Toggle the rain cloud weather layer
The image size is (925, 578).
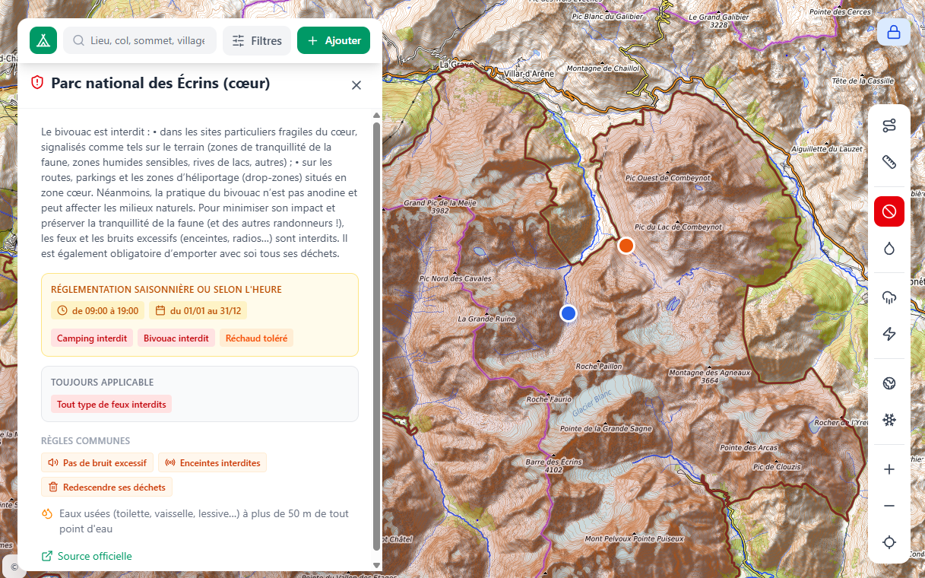pyautogui.click(x=889, y=297)
